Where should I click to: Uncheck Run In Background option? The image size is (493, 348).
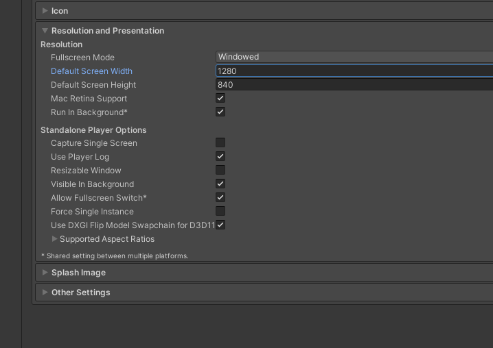click(220, 112)
